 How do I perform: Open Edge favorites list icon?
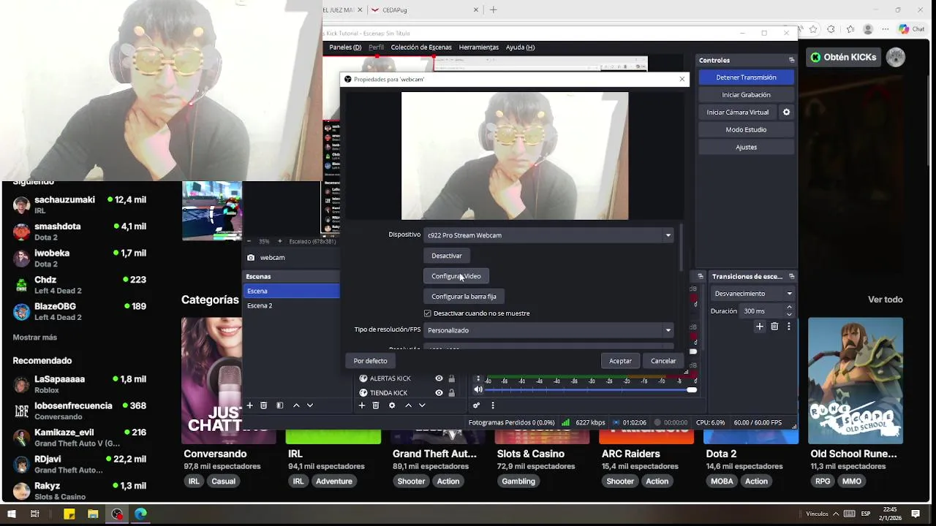pyautogui.click(x=850, y=29)
